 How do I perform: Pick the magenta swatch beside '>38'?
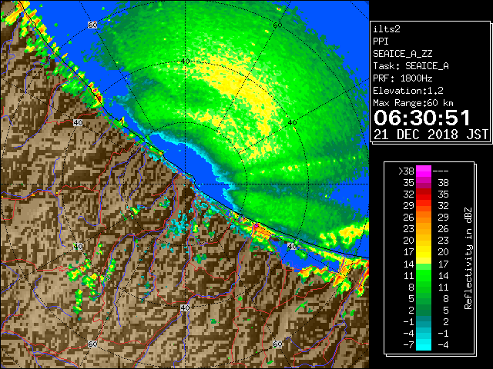(424, 171)
